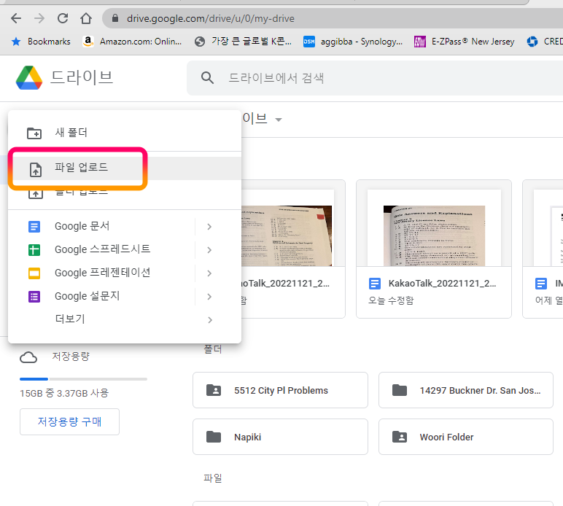The image size is (563, 506).
Task: Click the address bar padlock icon
Action: 115,18
